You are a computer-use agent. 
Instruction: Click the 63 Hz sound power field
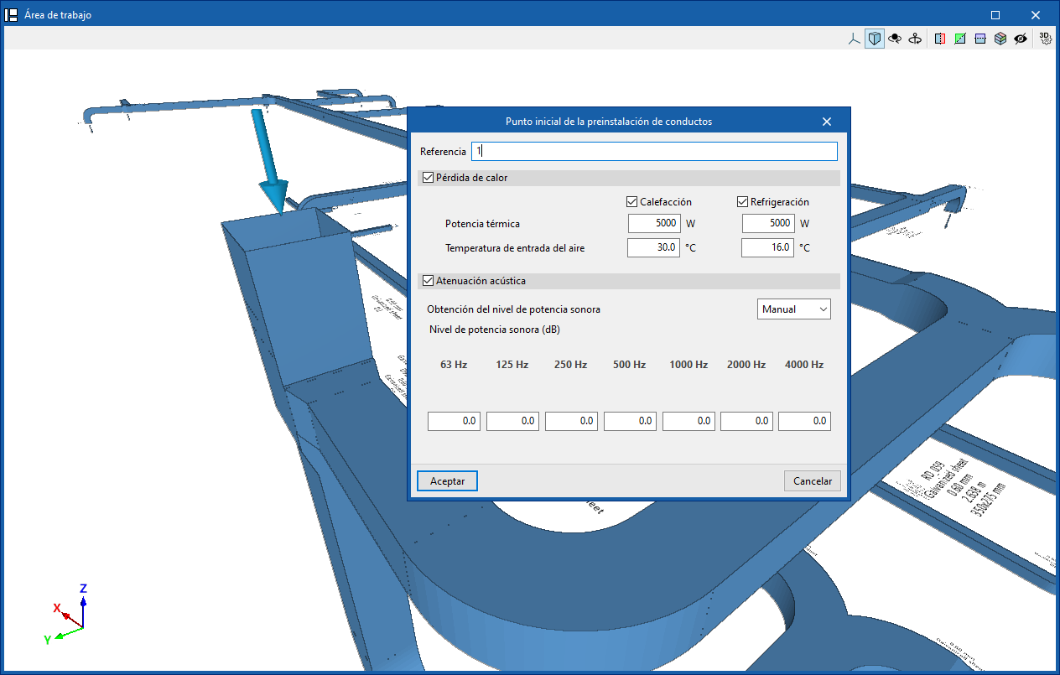(454, 421)
